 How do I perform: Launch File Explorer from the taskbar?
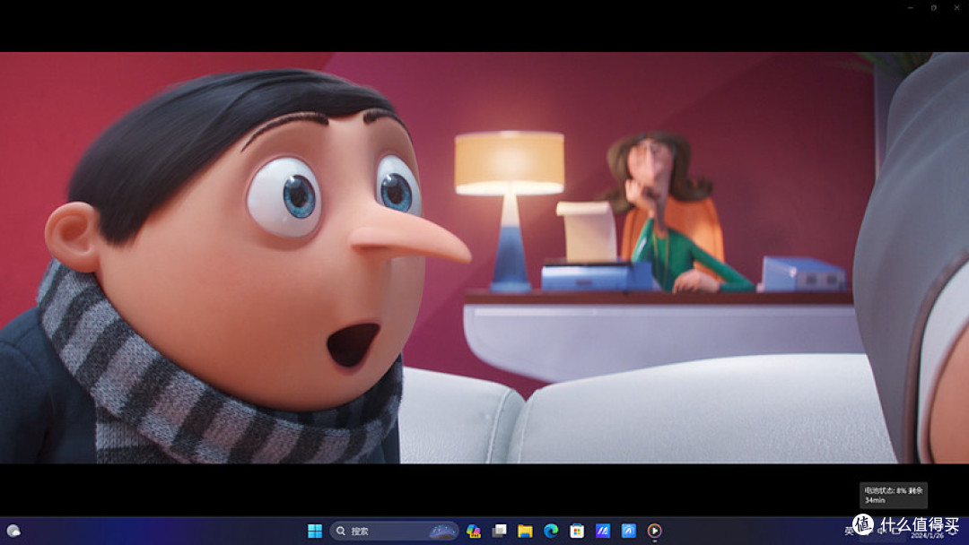[525, 531]
